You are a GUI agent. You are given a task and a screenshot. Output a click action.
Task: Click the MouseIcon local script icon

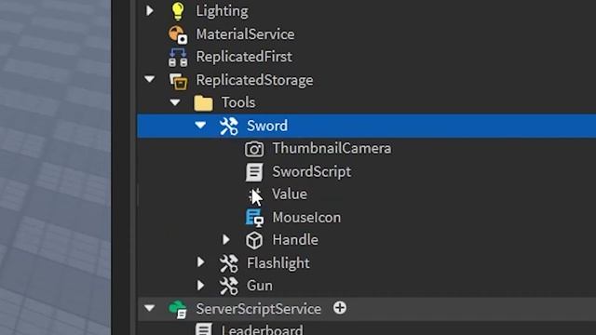pos(254,218)
